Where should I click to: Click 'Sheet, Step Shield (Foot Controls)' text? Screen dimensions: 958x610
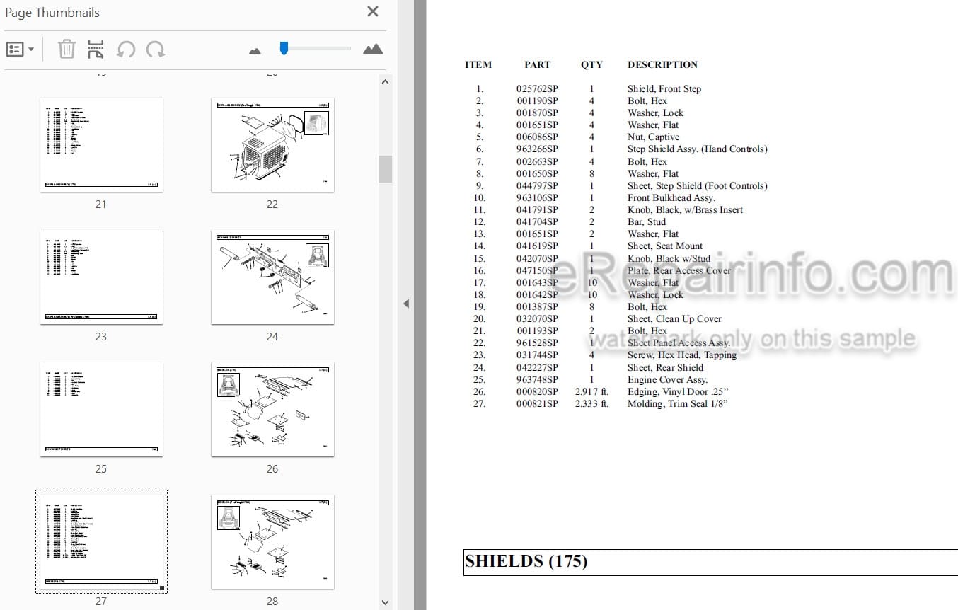coord(698,186)
